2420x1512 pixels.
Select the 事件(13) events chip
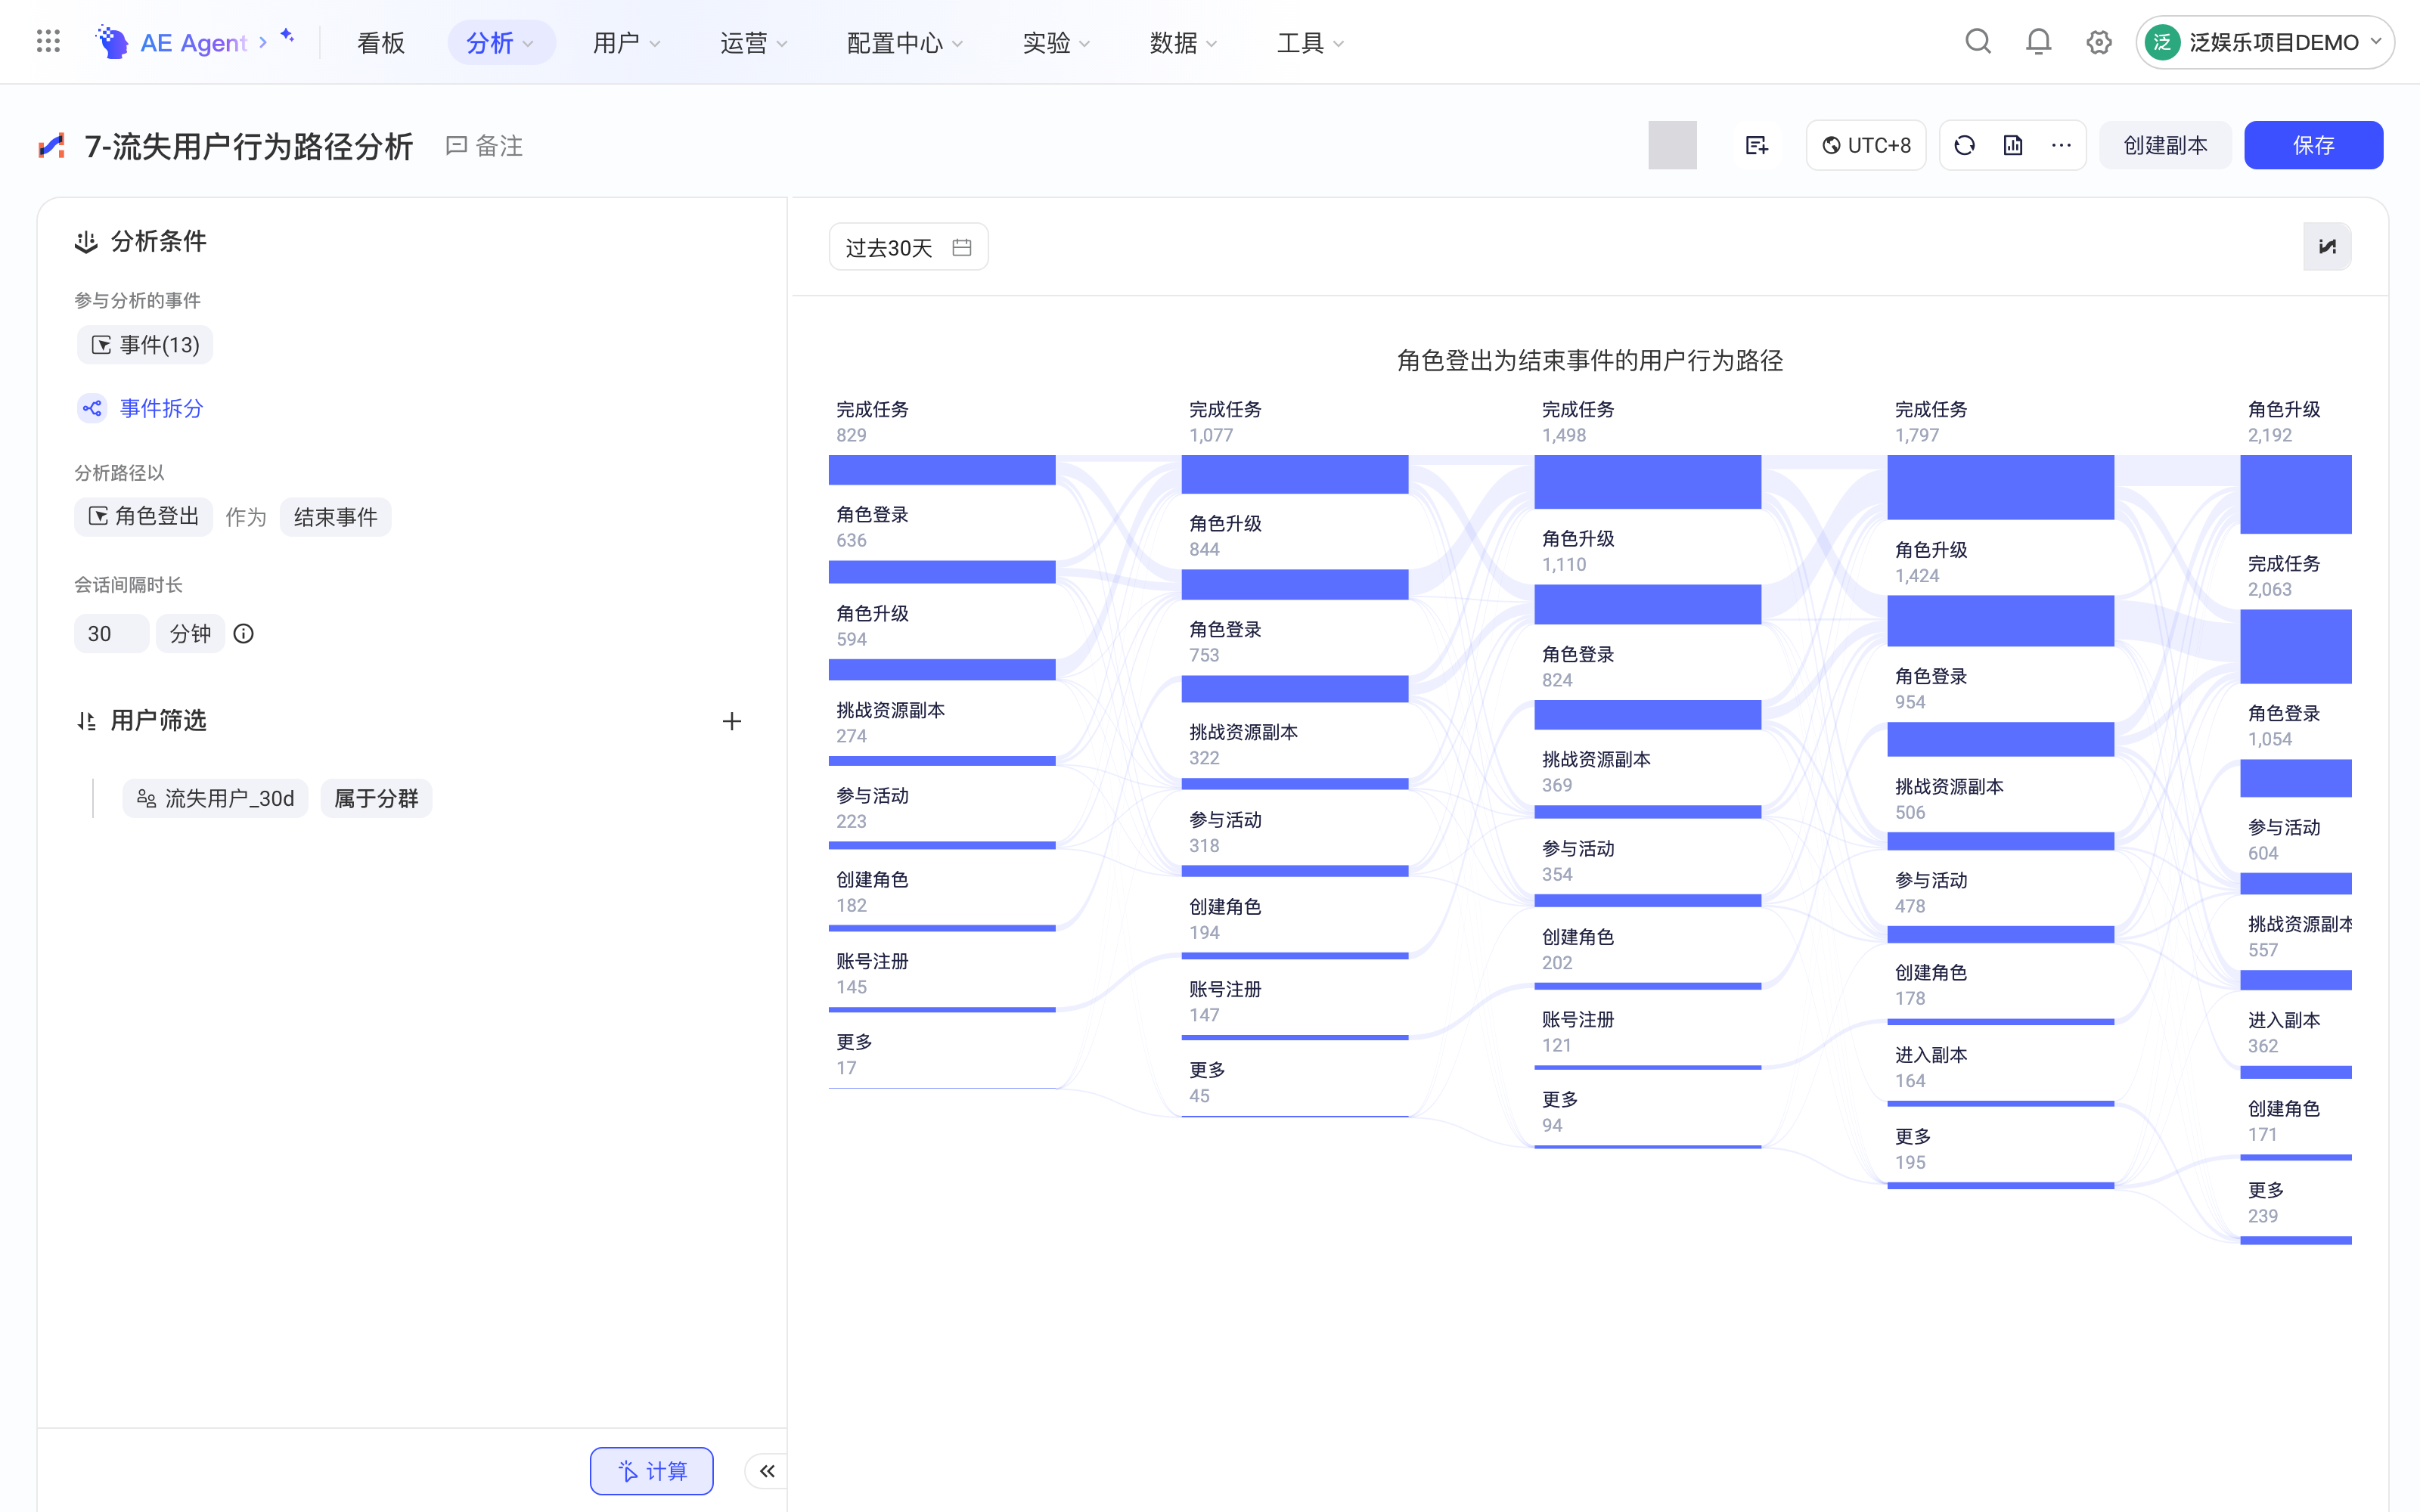click(x=145, y=345)
